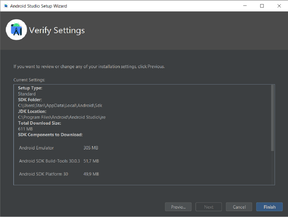The height and width of the screenshot is (217, 288).
Task: Click the disabled Next button
Action: (209, 207)
